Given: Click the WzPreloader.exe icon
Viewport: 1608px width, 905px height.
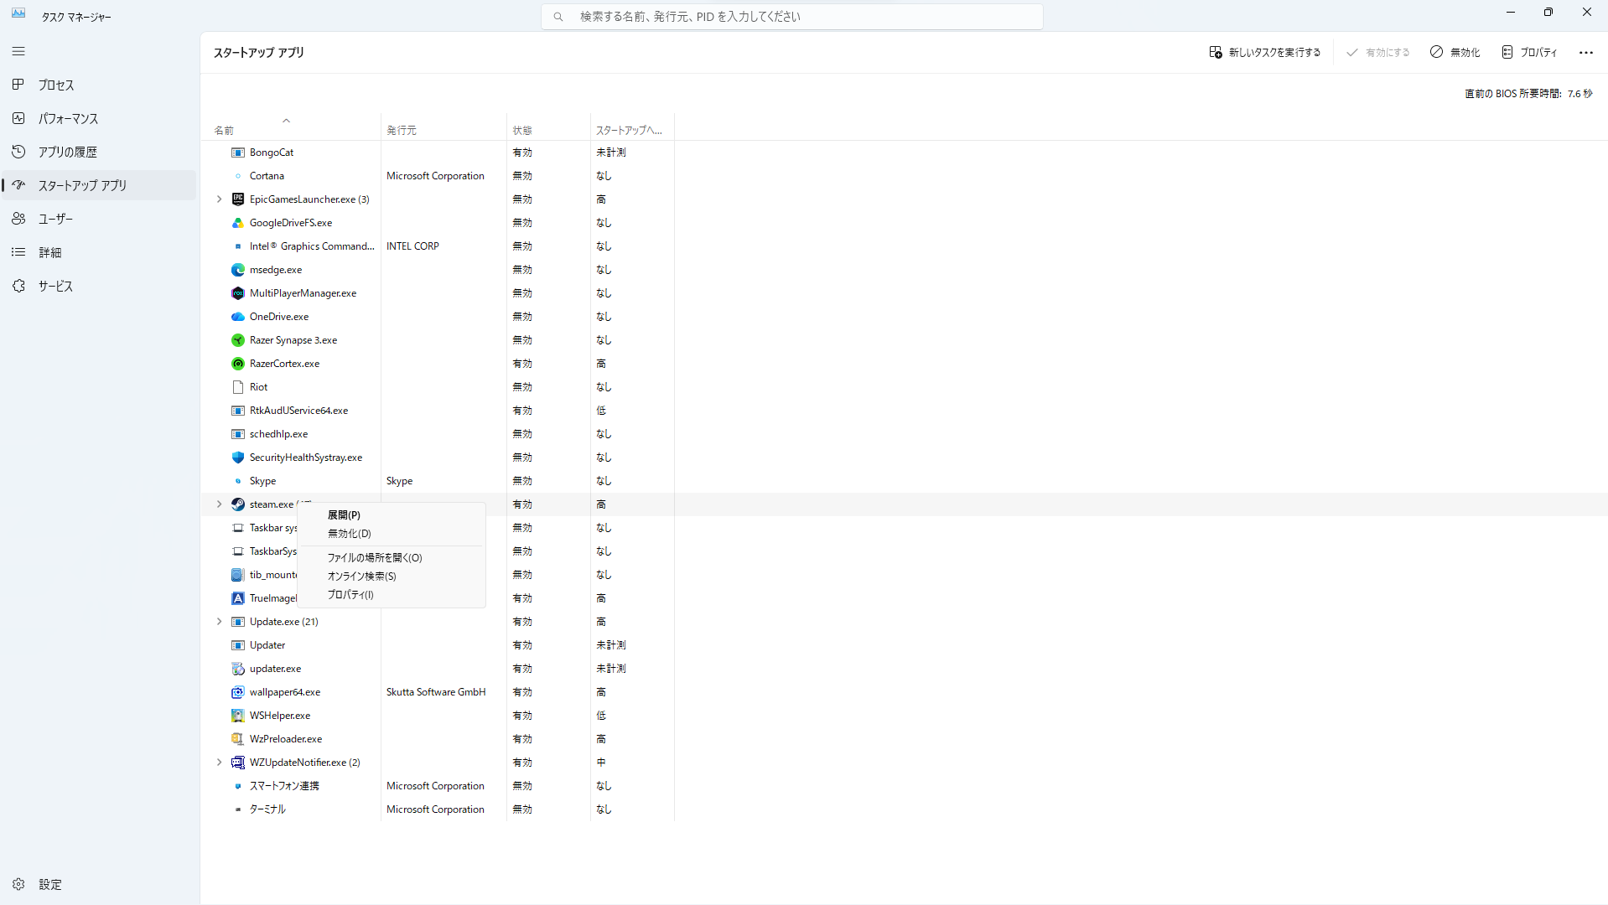Looking at the screenshot, I should 238,739.
